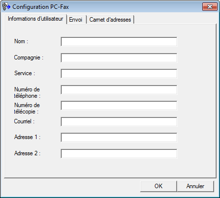This screenshot has width=220, height=198.
Task: Select the Informations d'utilisateur tab
Action: coord(36,19)
